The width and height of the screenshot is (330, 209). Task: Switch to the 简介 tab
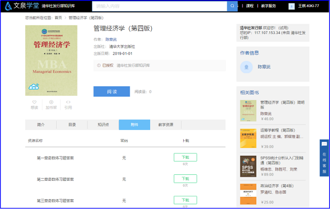point(41,125)
